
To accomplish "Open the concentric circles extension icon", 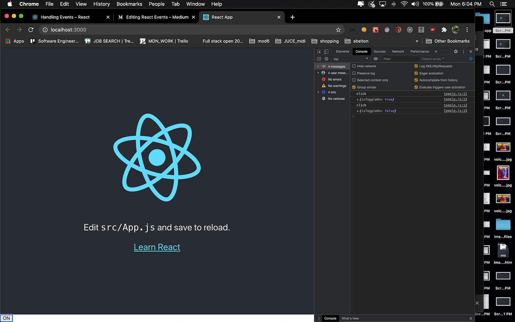I will coord(410,30).
